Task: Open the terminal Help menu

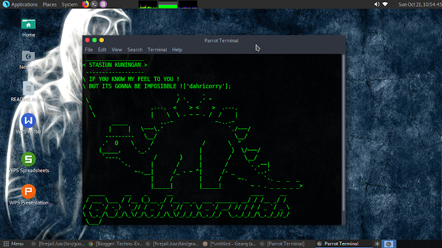Action: click(177, 49)
